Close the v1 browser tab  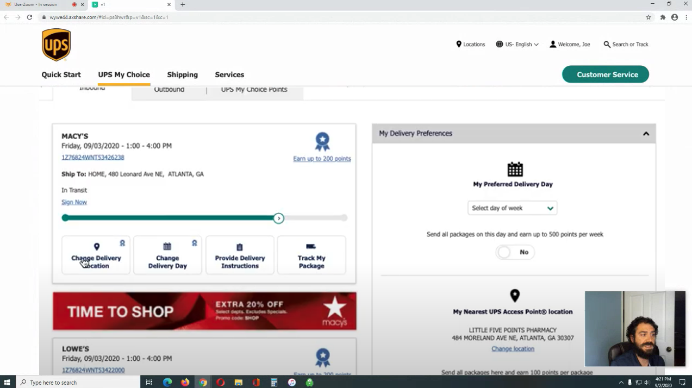click(x=169, y=4)
